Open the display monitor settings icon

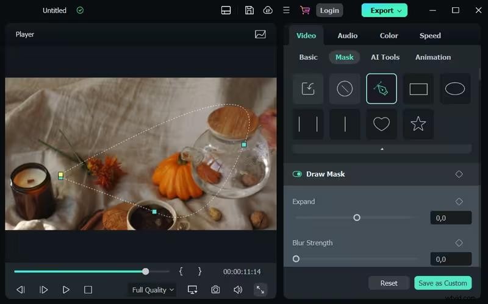192,290
